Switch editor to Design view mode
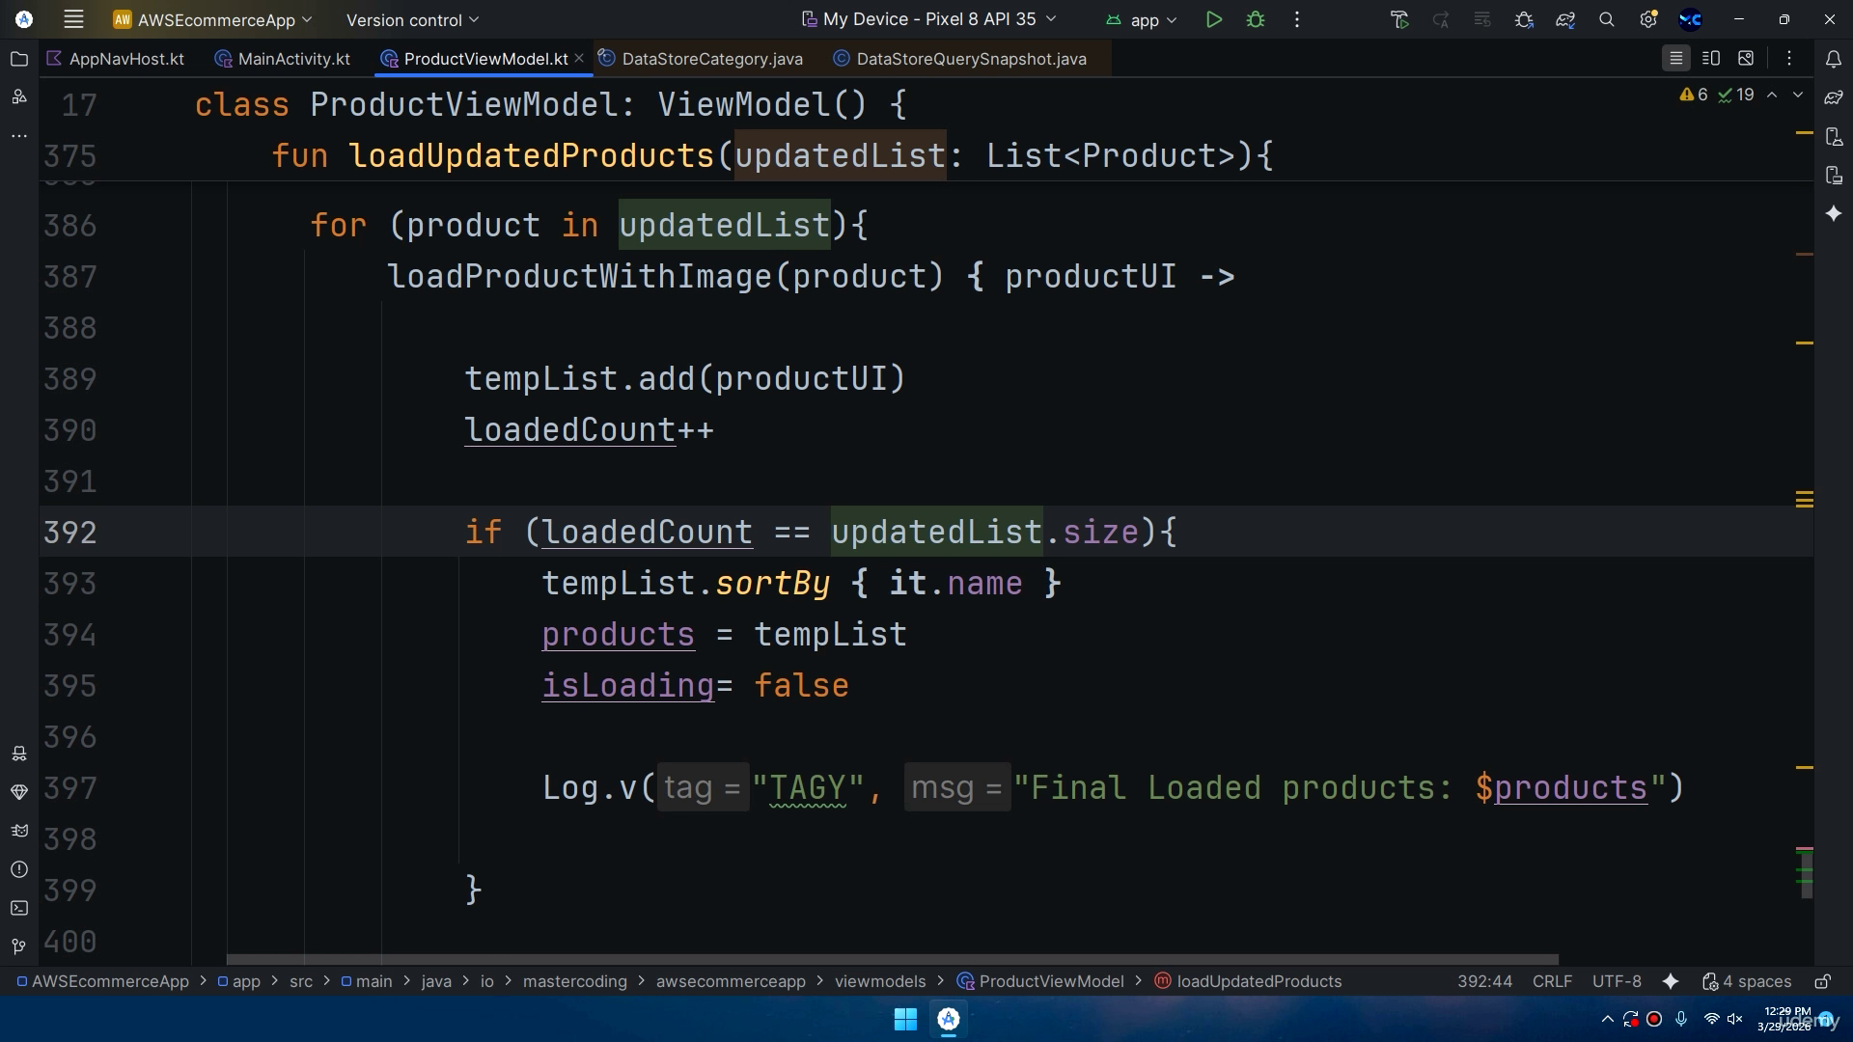The height and width of the screenshot is (1042, 1853). coord(1746,59)
